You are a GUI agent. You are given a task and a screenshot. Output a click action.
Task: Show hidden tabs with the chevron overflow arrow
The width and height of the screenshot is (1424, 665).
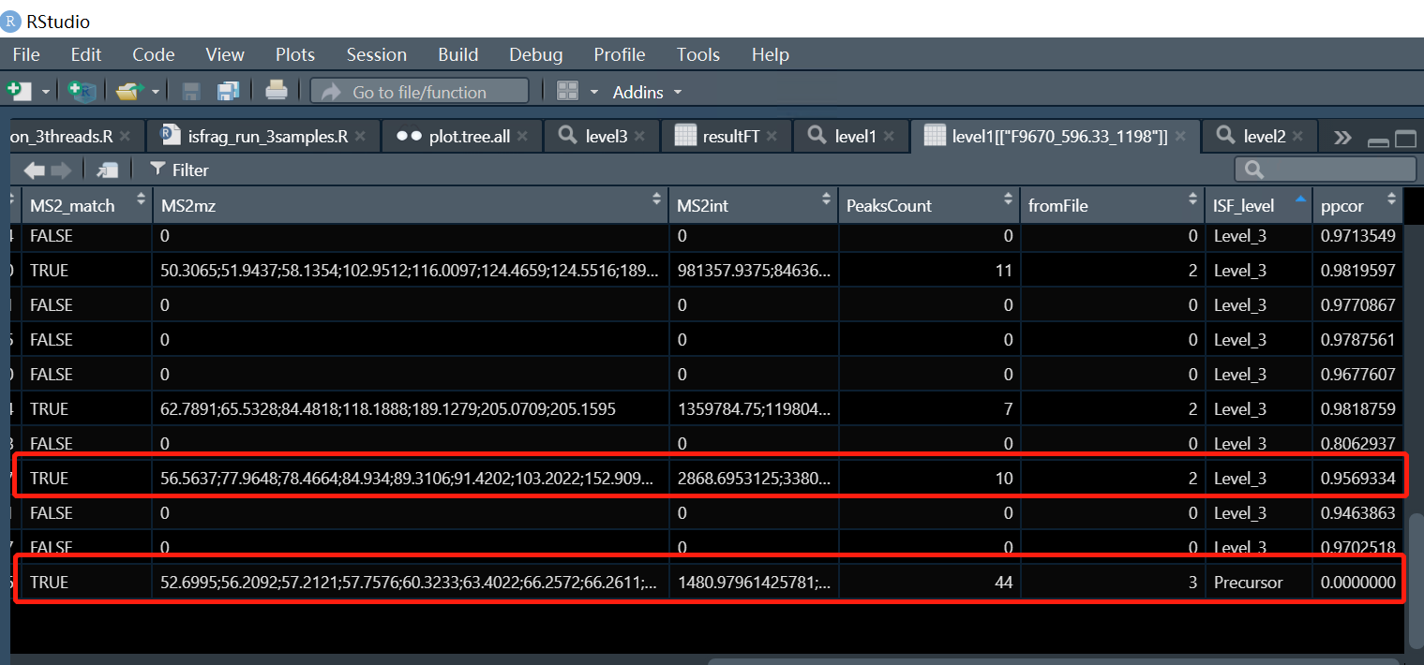coord(1342,136)
